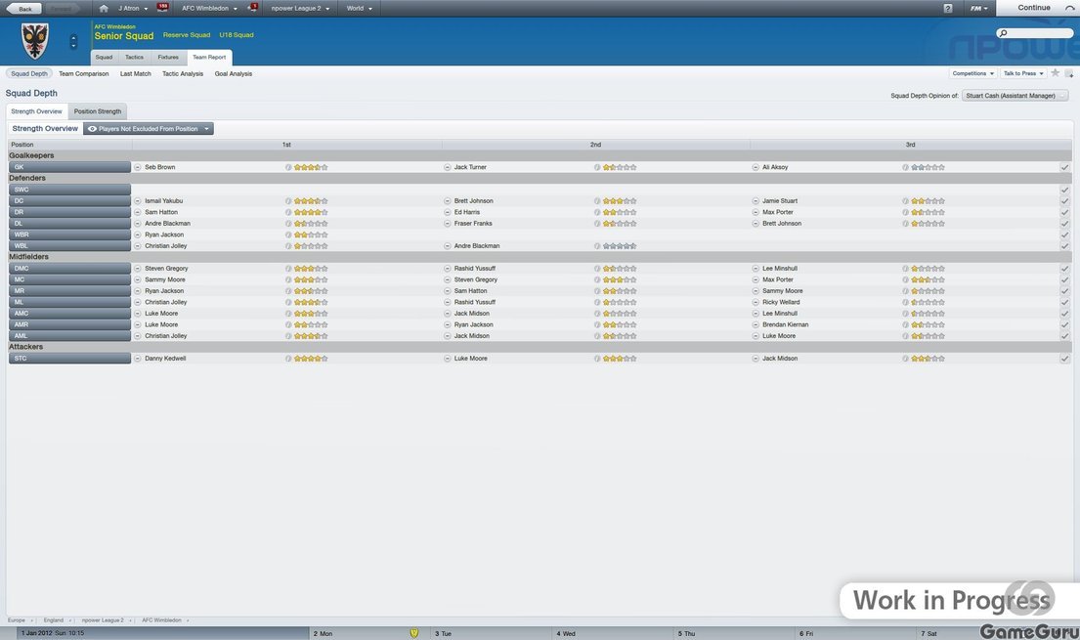Click the round icon before Ricky Wellard

[x=756, y=303]
